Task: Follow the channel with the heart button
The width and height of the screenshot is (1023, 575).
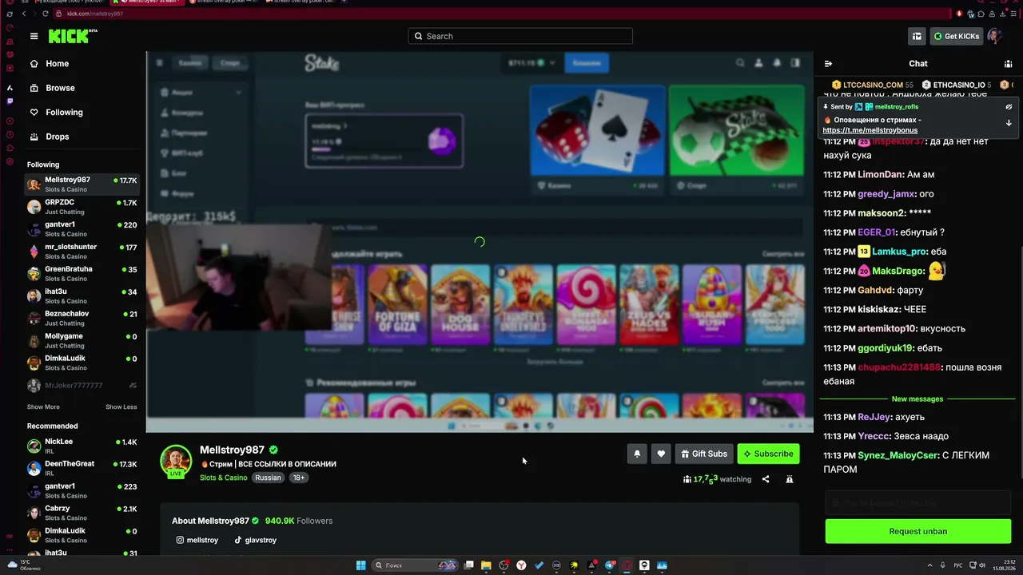Action: tap(661, 454)
